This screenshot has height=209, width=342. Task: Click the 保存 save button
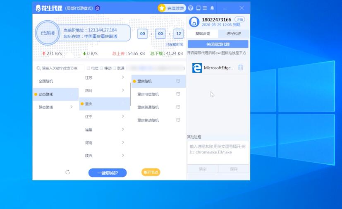pos(234,169)
